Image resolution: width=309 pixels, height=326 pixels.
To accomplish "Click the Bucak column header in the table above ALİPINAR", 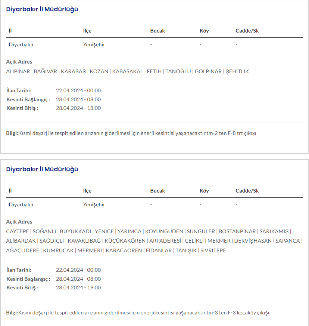I will 157,31.
